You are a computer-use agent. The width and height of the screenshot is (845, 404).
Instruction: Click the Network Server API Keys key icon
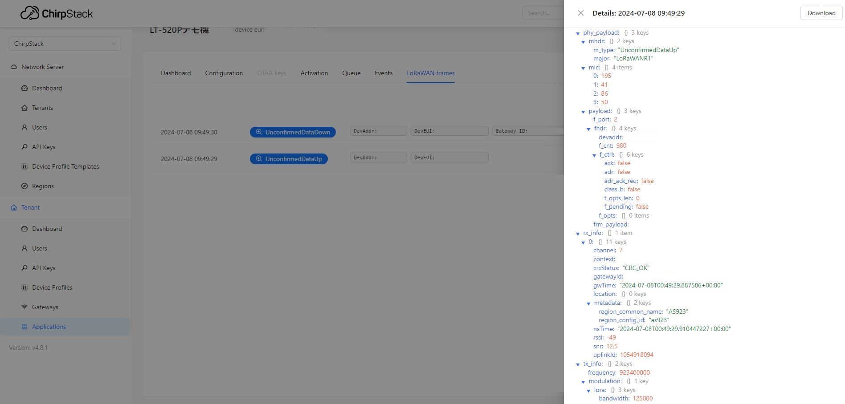tap(24, 147)
